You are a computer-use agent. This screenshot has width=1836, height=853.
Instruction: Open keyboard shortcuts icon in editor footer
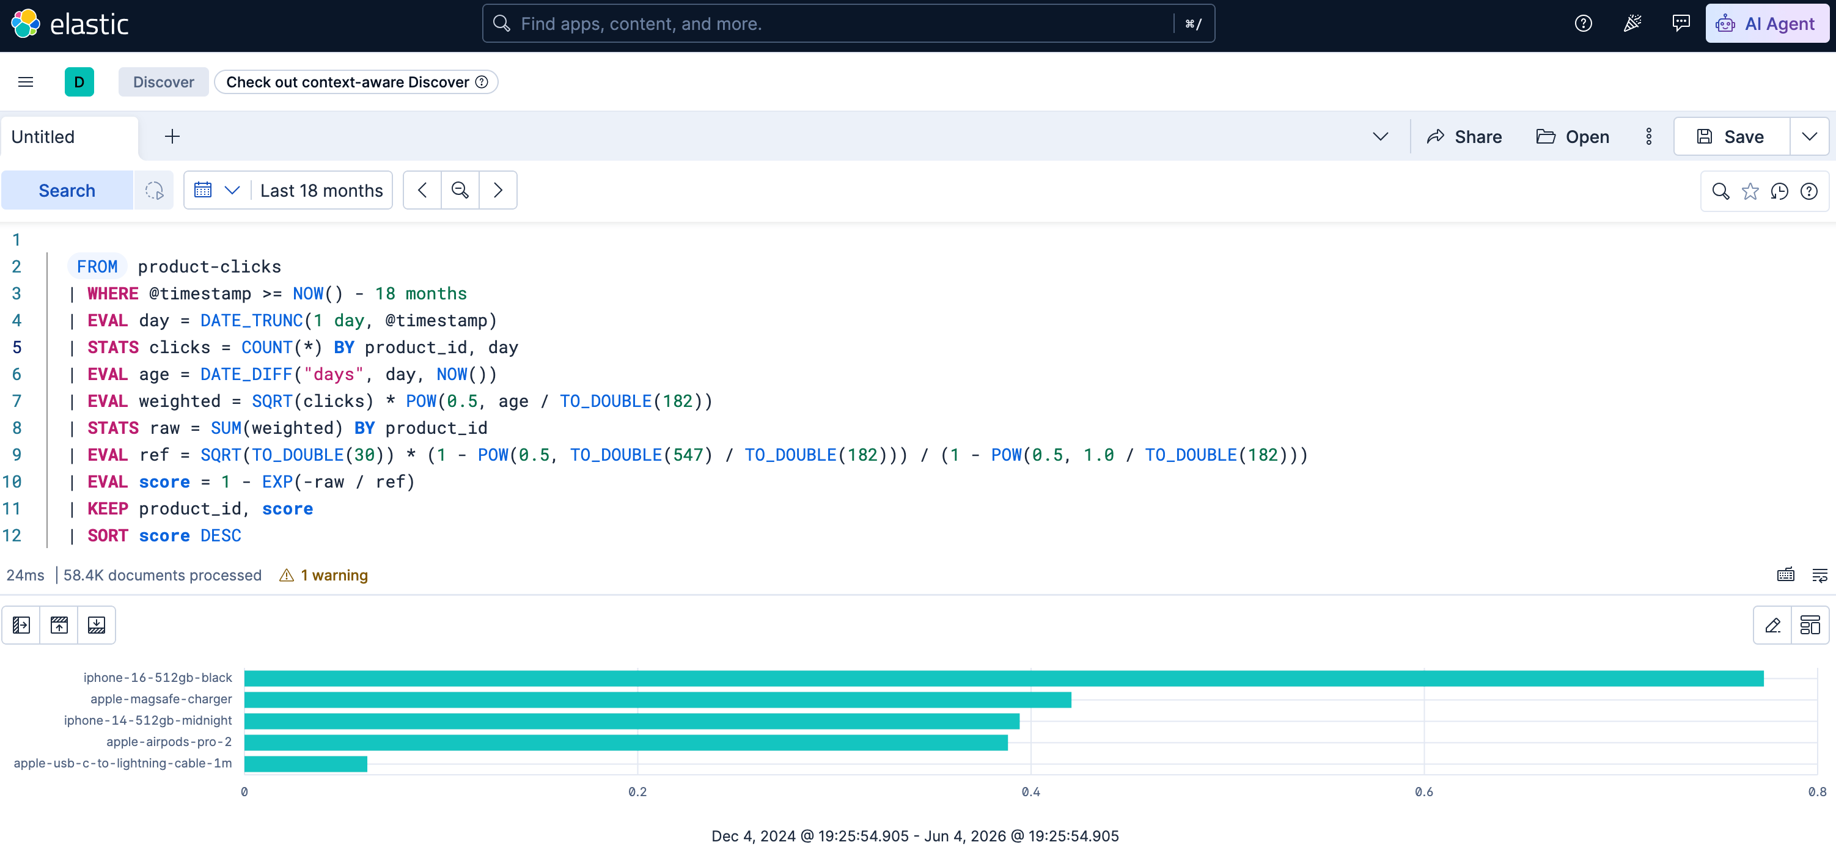coord(1785,575)
